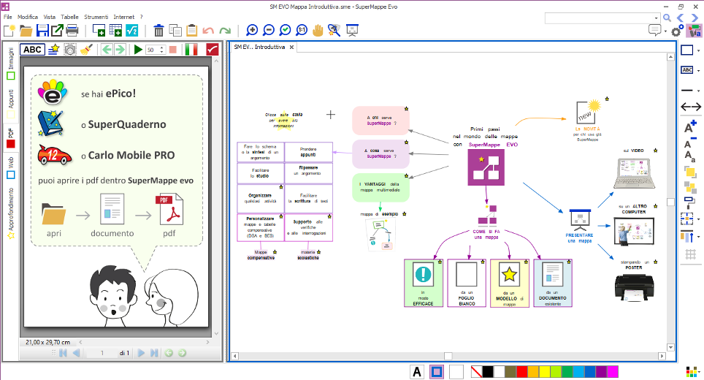Fit map to window with check magnifier
The image size is (704, 380).
285,31
